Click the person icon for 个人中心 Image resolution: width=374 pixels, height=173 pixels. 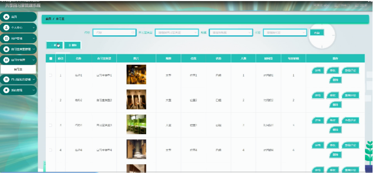[x=6, y=28]
